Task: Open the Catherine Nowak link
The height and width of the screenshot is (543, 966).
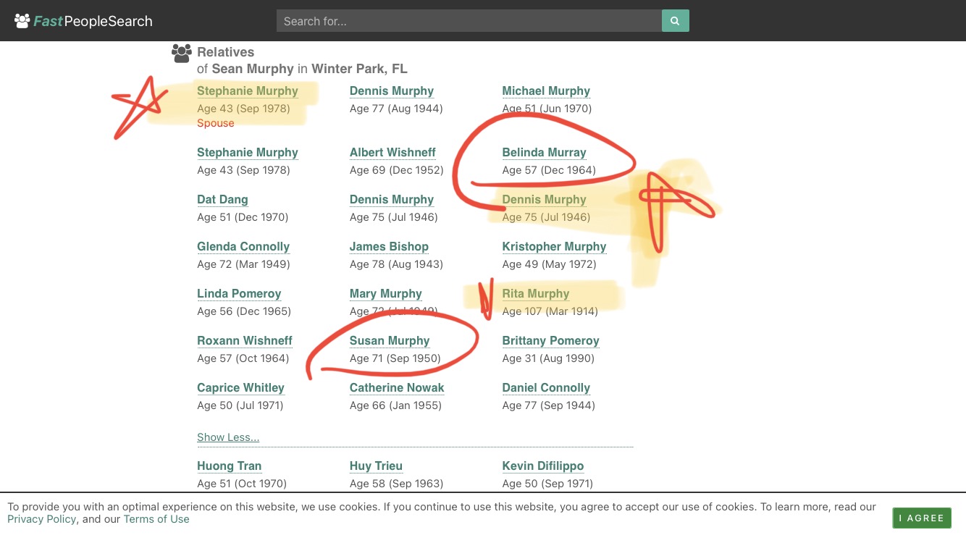Action: click(397, 388)
